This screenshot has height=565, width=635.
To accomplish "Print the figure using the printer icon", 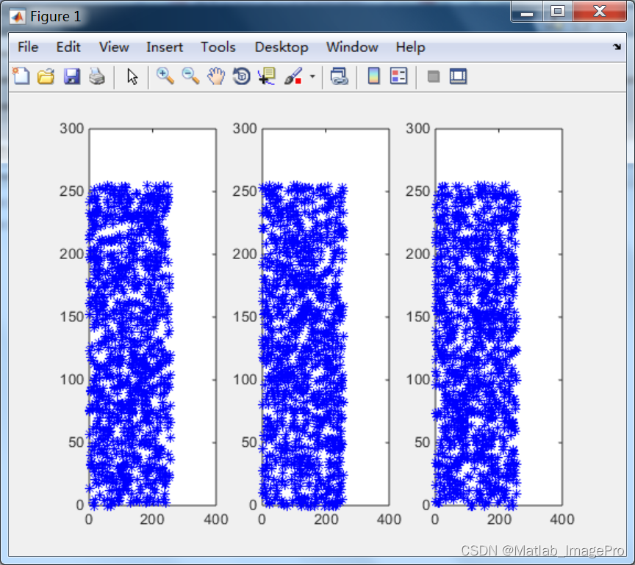I will point(97,76).
